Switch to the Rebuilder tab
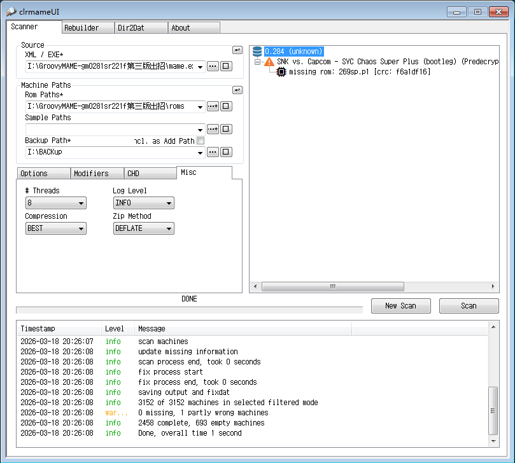Screen dimensions: 515x463 click(x=88, y=27)
